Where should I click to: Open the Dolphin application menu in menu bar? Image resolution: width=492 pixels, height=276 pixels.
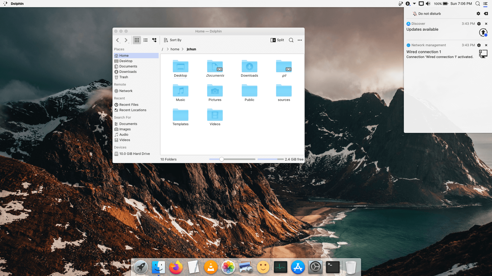coord(17,4)
